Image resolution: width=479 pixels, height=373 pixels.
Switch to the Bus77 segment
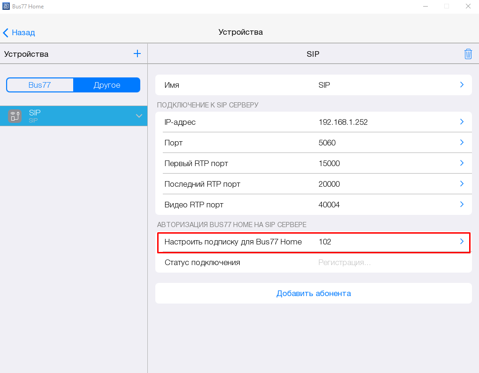coord(40,85)
